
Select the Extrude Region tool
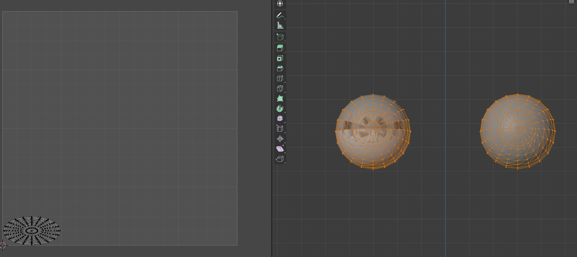pos(280,48)
